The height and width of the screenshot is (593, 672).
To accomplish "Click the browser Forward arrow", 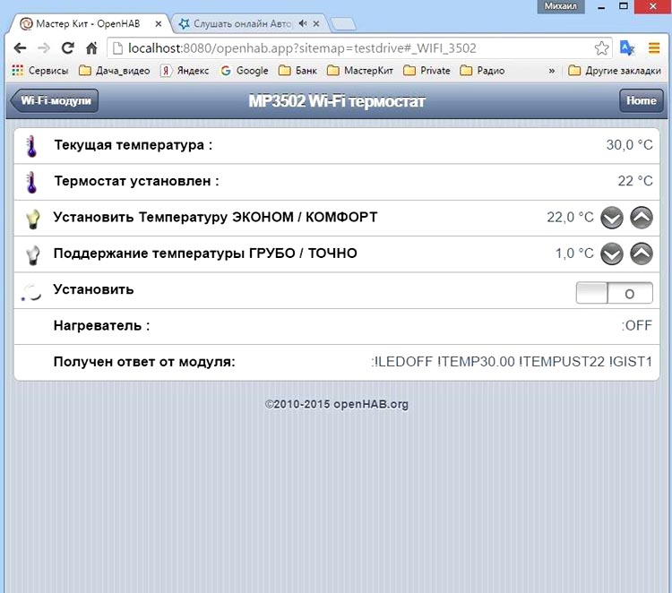I will pyautogui.click(x=43, y=48).
